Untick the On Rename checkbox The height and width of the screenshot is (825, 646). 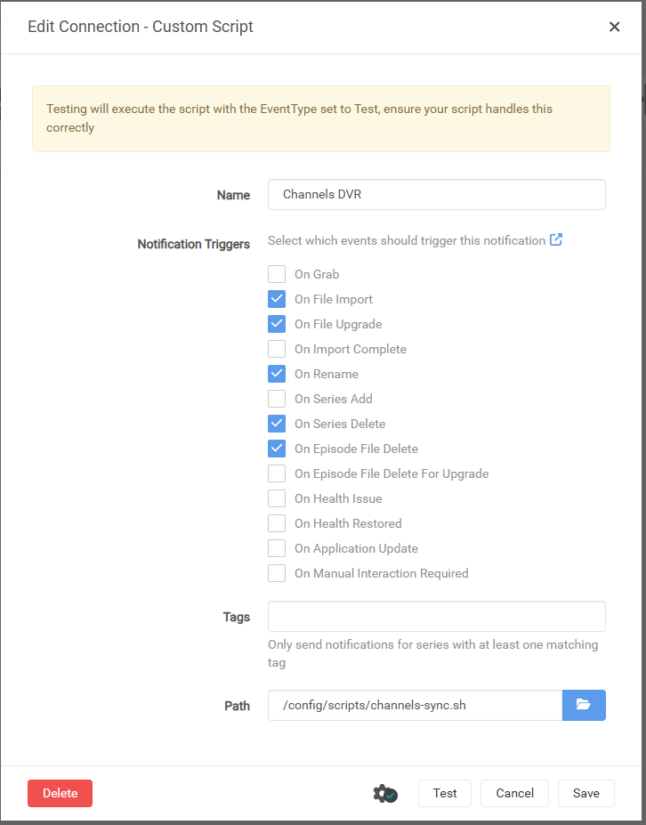coord(277,374)
